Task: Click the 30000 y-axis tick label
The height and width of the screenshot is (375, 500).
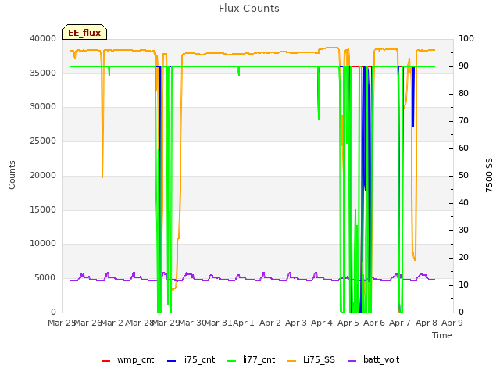Action: tap(43, 107)
